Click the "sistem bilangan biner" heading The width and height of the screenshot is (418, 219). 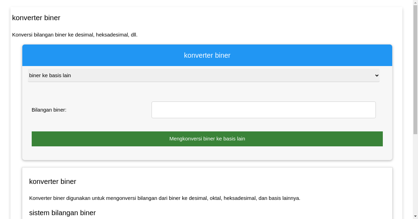[x=62, y=213]
